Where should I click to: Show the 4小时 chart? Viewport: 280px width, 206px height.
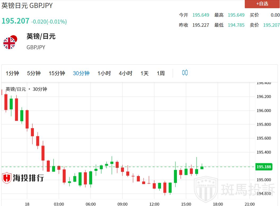(126, 73)
